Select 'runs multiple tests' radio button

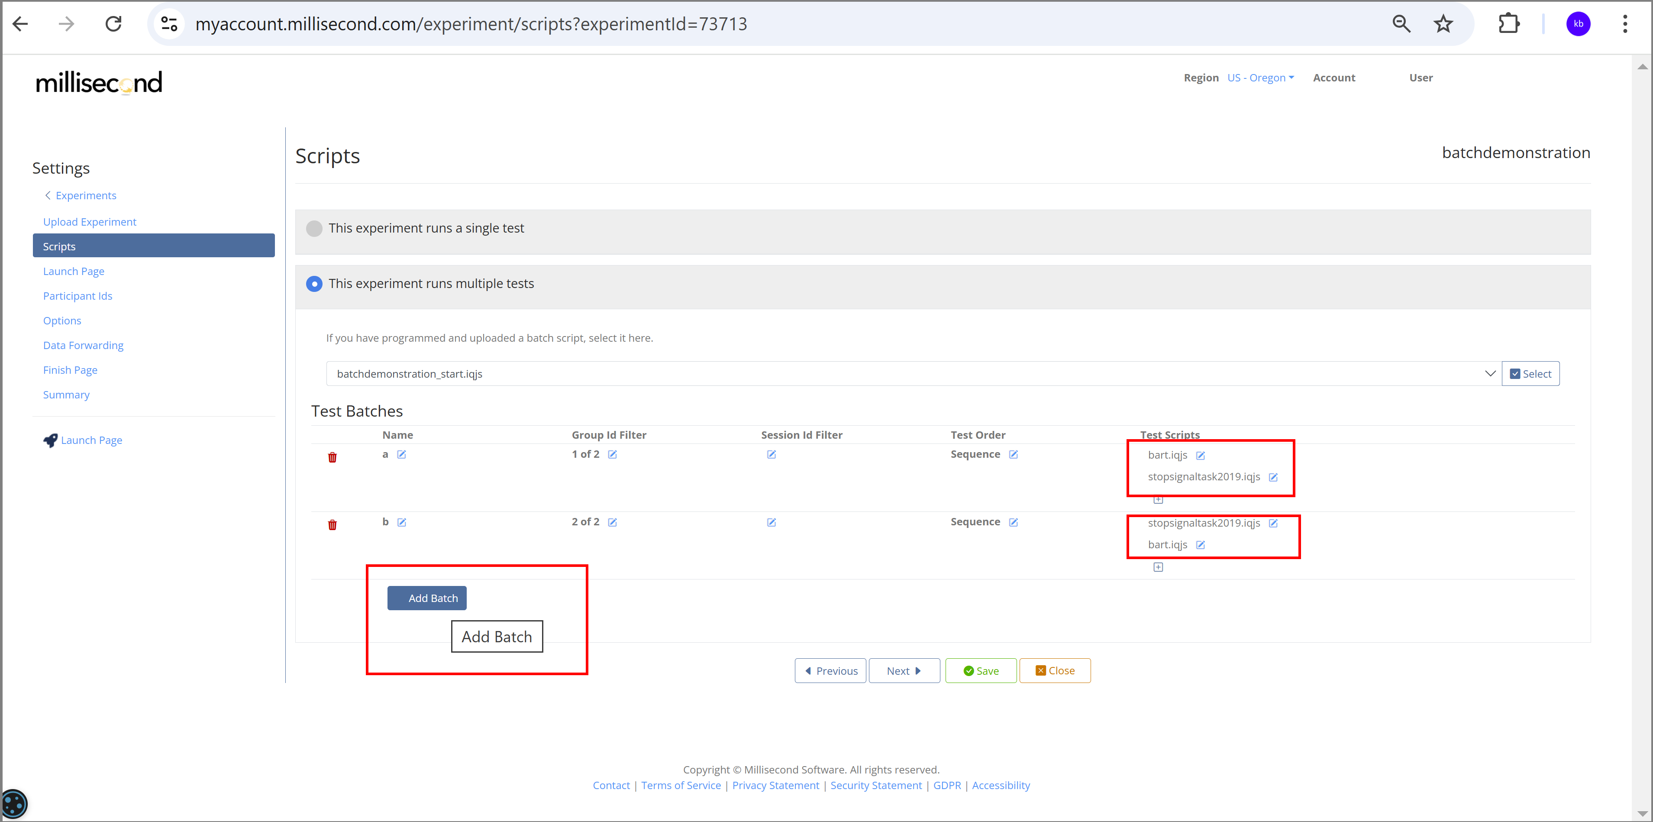[314, 284]
